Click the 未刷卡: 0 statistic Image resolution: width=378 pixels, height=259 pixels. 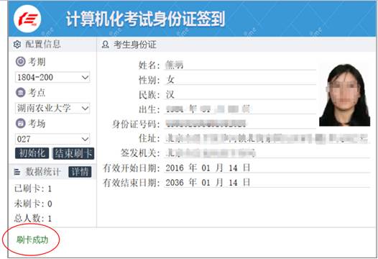[x=33, y=204]
